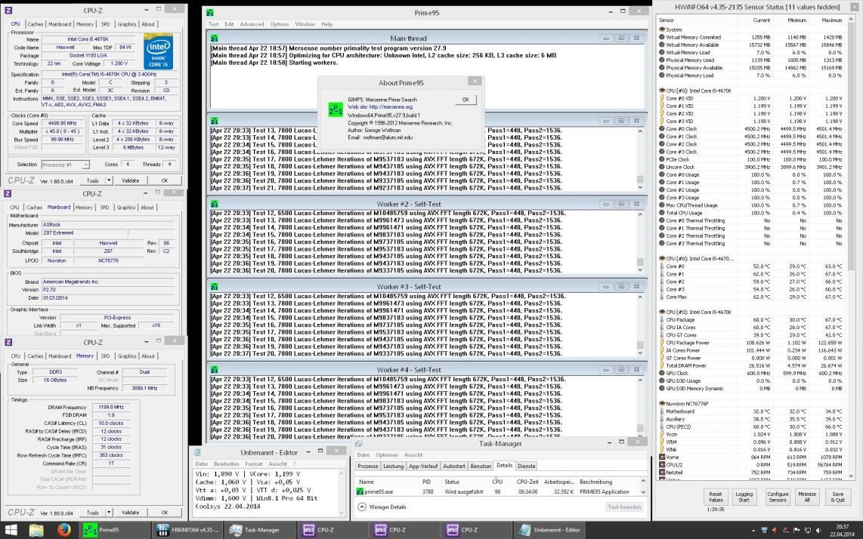Click the Core #0 VID voltage icon
This screenshot has height=539, width=863.
pos(662,98)
